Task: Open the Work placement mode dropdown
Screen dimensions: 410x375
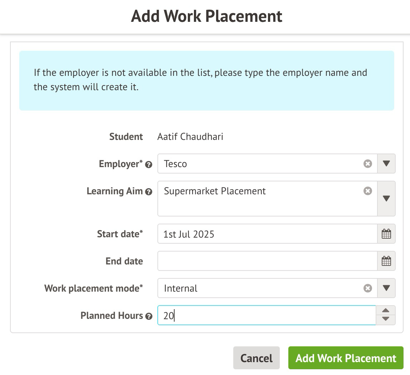Action: 386,288
